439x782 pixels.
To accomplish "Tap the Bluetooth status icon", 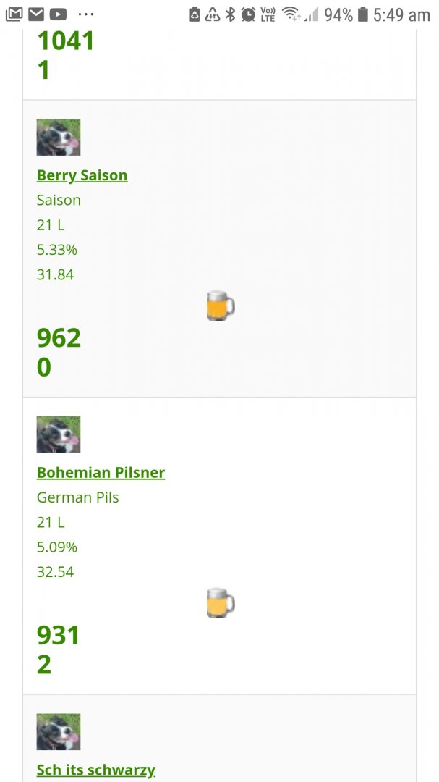I will coord(230,14).
